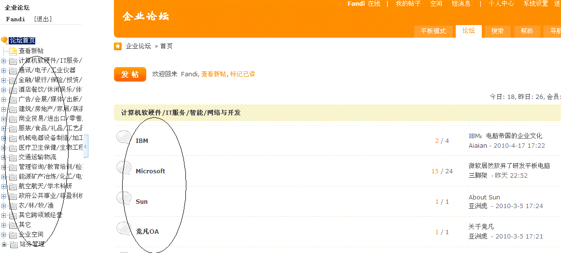The image size is (561, 253).
Task: Select 论坛首页 in the tree
Action: pyautogui.click(x=22, y=41)
